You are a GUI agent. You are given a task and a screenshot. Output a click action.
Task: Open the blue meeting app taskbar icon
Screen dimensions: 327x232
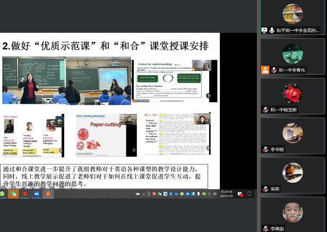(37, 194)
